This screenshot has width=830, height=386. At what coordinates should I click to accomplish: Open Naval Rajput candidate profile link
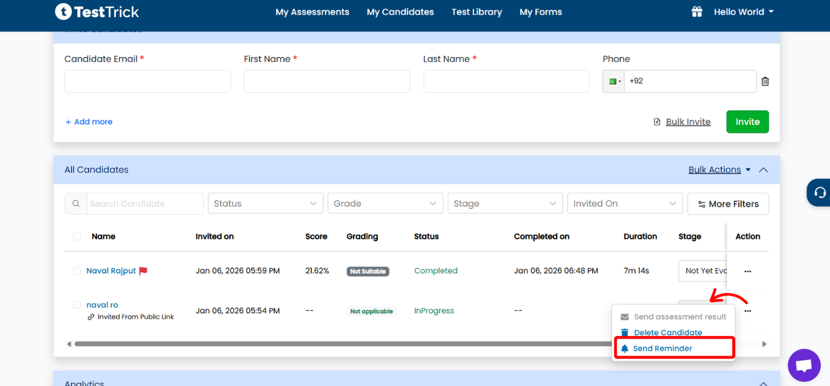click(x=111, y=271)
